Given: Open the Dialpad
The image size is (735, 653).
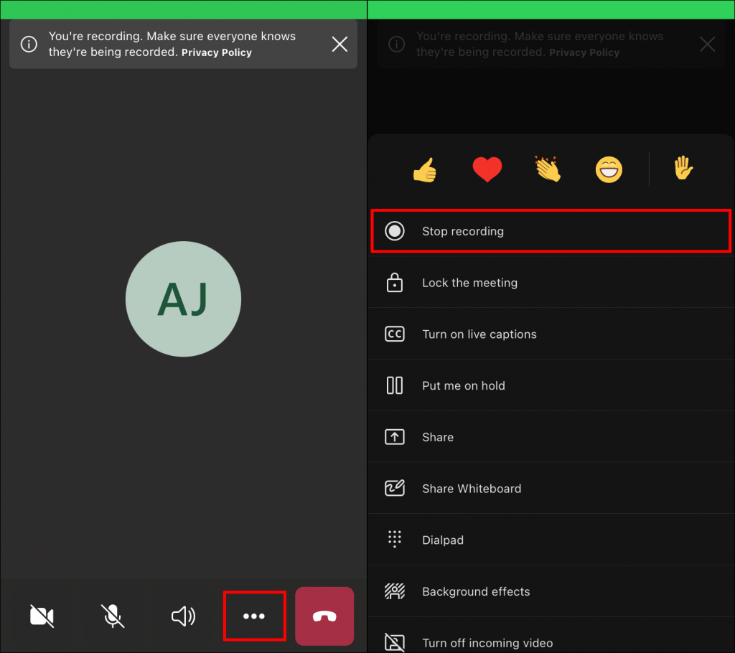Looking at the screenshot, I should point(443,540).
